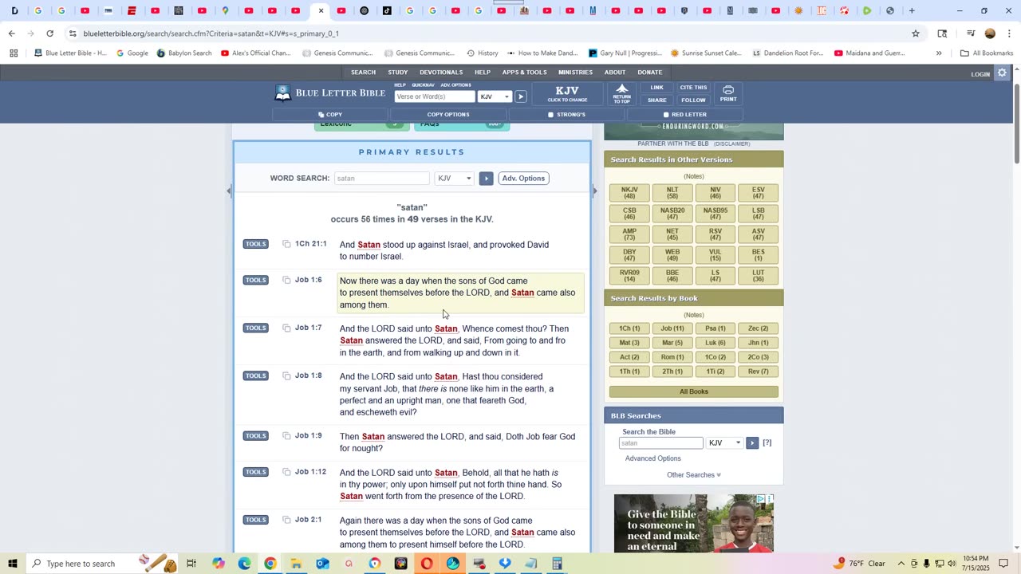
Task: Click the Give the Bible ad thumbnail
Action: pos(694,523)
